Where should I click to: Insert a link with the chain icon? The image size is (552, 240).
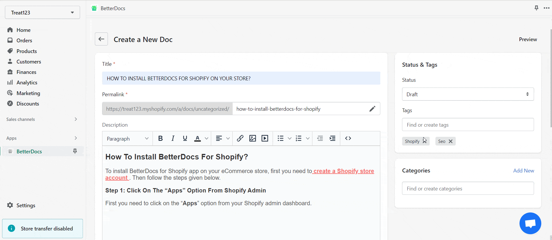point(240,138)
